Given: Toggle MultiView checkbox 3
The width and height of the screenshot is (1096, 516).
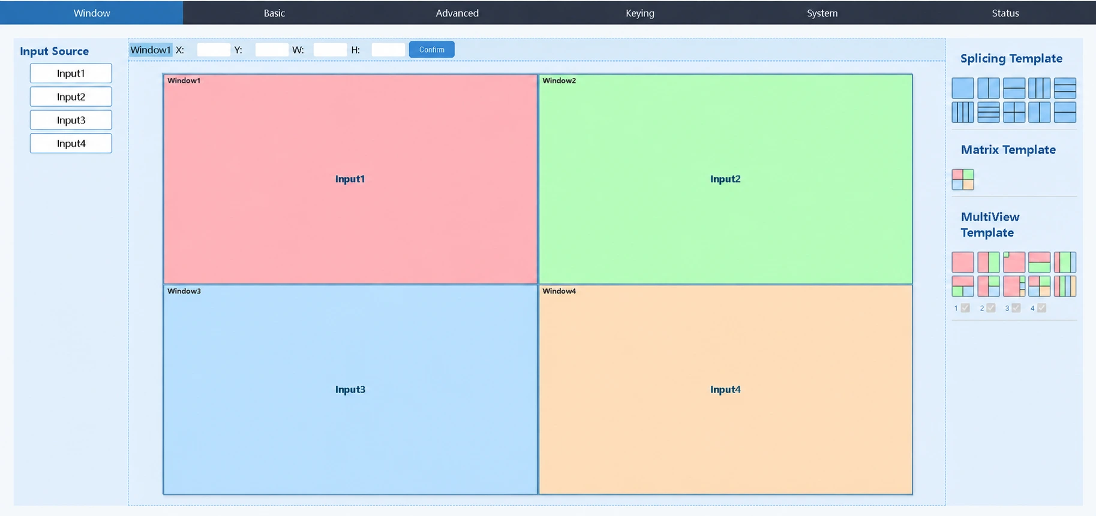Looking at the screenshot, I should 1016,308.
